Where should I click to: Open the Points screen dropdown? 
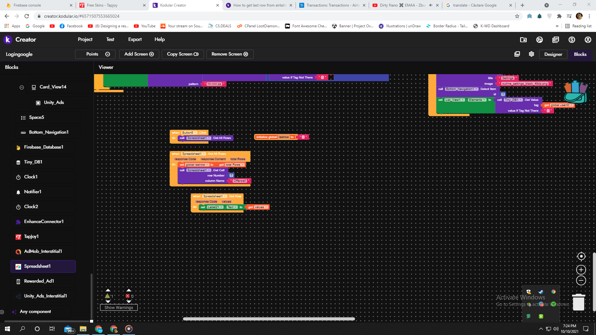(95, 54)
